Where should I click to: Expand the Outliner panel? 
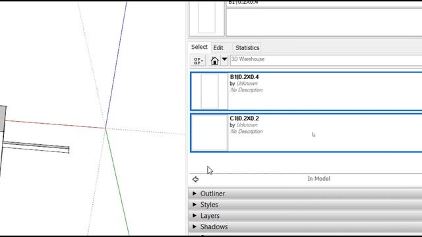point(305,194)
